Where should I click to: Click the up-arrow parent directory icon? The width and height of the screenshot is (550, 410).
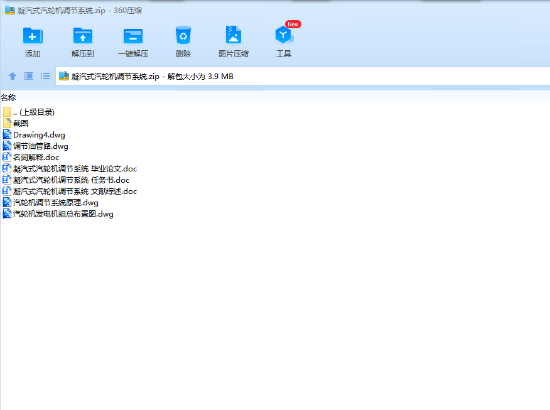click(x=13, y=76)
